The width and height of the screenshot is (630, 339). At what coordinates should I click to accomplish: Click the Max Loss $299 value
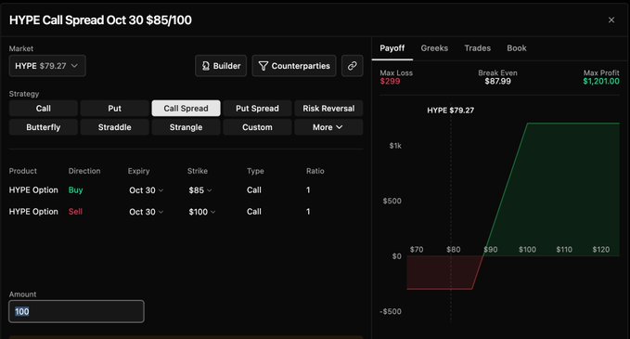coord(390,81)
